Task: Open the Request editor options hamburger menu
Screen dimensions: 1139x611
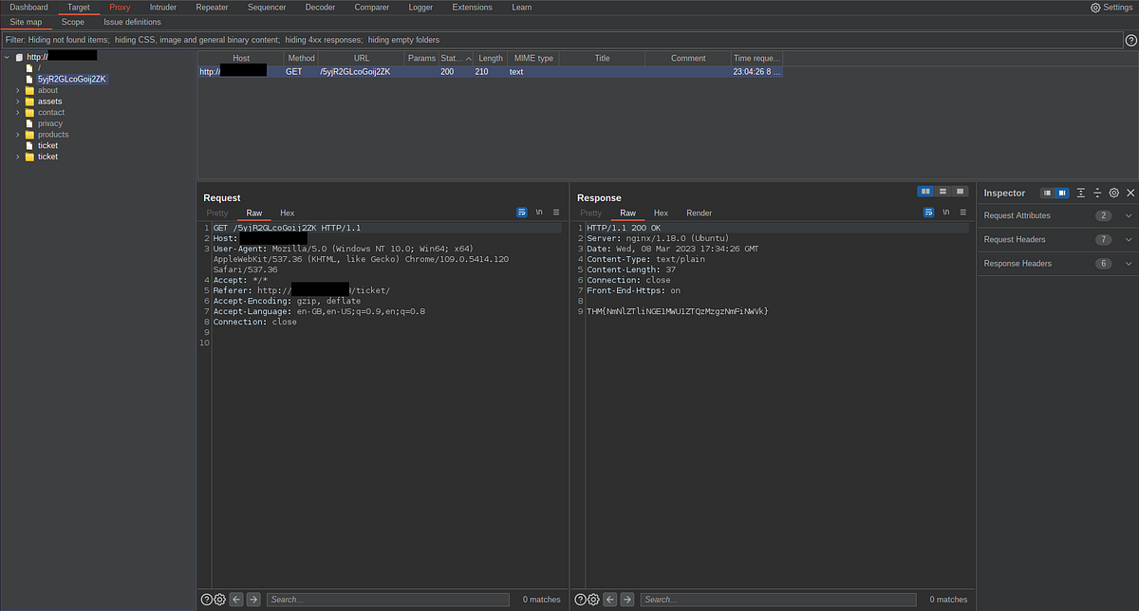Action: [556, 213]
